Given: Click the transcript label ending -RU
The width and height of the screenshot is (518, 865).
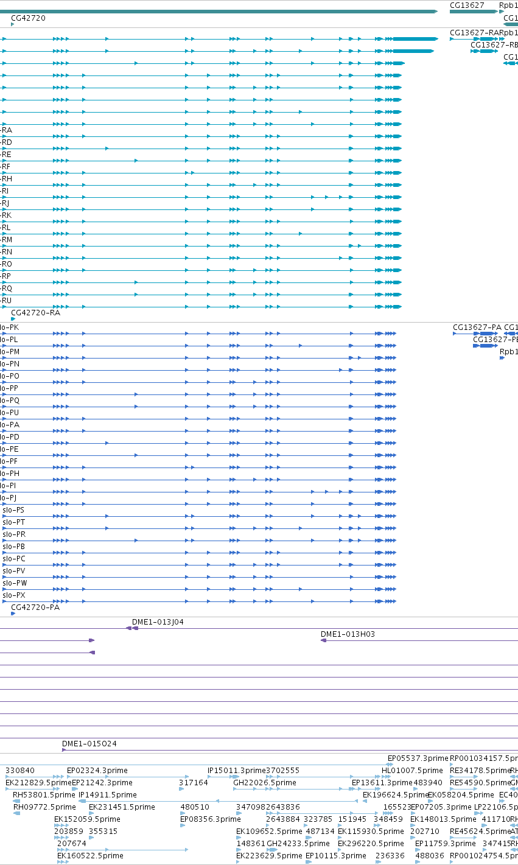Looking at the screenshot, I should click(7, 300).
